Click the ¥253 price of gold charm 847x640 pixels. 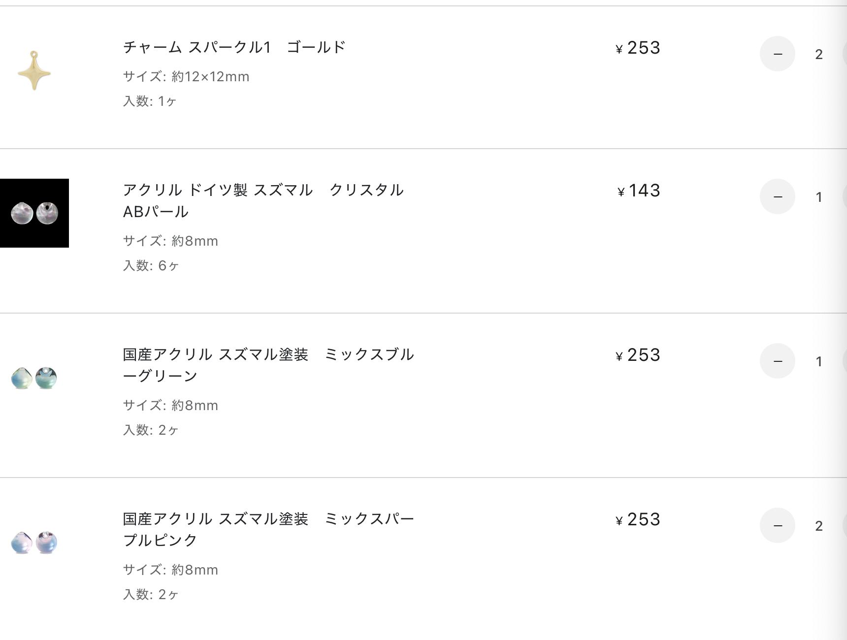[638, 48]
